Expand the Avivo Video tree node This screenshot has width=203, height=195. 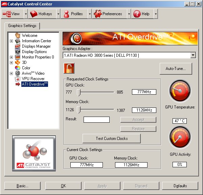tap(11, 73)
